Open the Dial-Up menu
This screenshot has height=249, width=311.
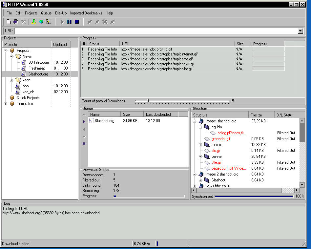[61, 13]
